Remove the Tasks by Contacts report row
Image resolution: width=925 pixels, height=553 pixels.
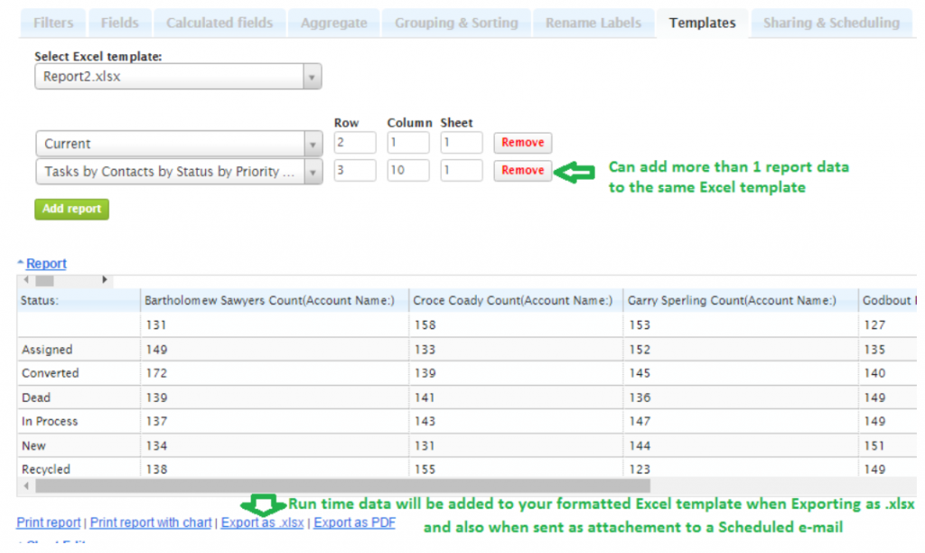click(x=522, y=171)
